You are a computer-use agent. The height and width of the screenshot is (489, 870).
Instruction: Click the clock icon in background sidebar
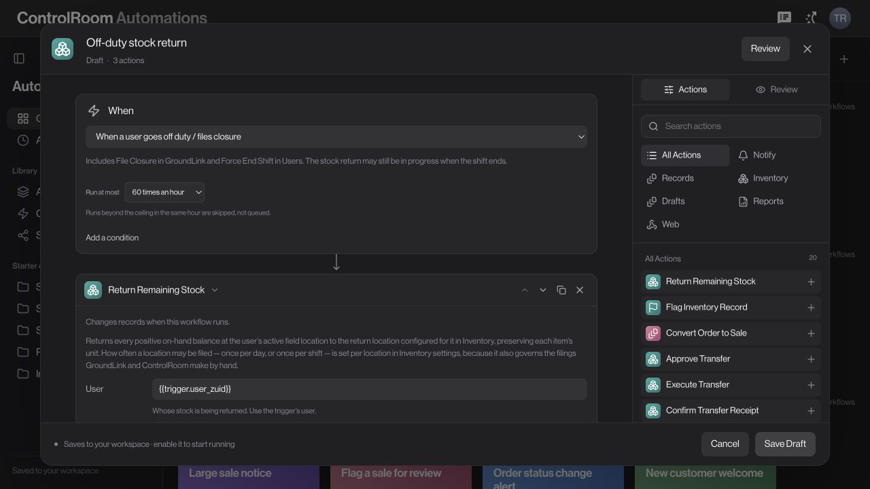click(x=23, y=141)
